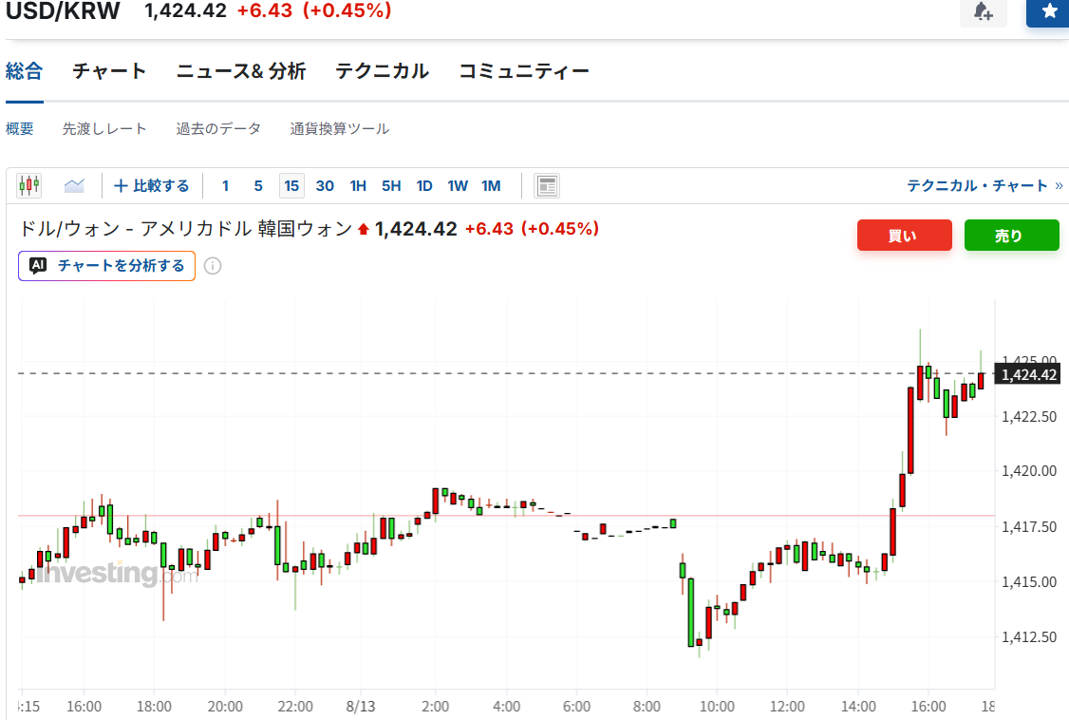Select the candlestick chart type icon
Image resolution: width=1069 pixels, height=720 pixels.
(x=28, y=185)
